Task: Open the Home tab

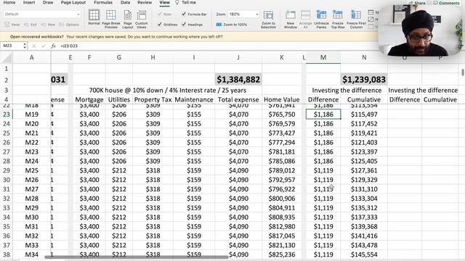Action: pyautogui.click(x=9, y=2)
